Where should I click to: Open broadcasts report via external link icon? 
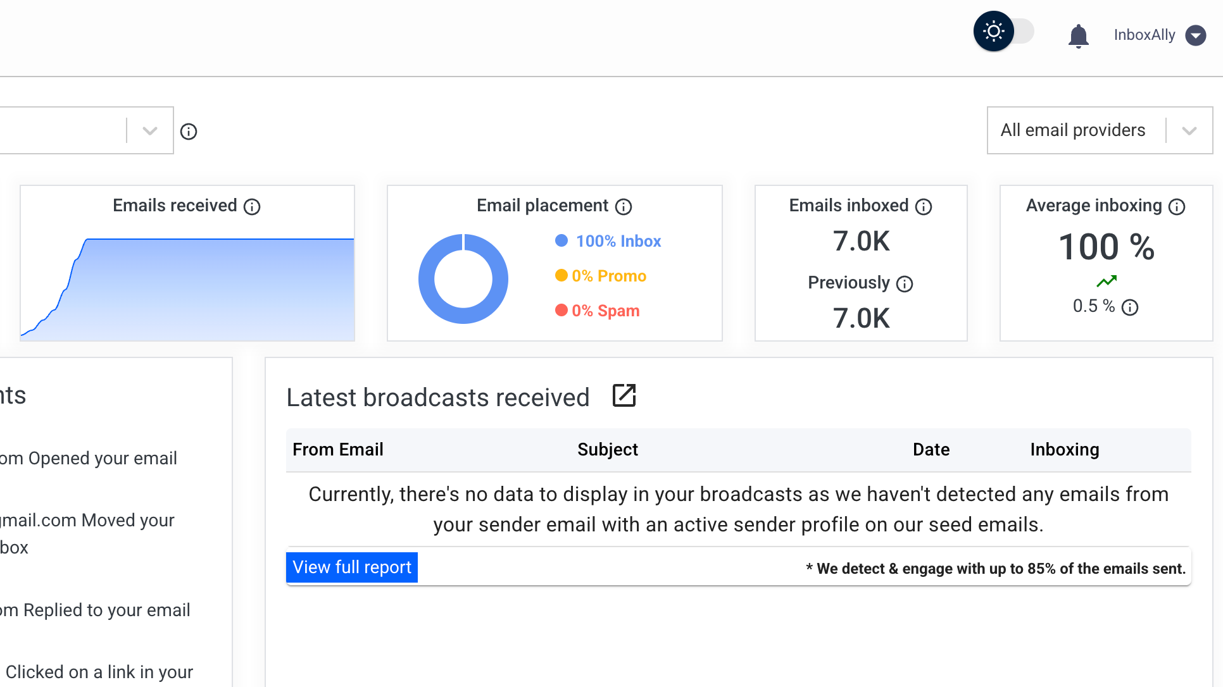[x=624, y=395]
